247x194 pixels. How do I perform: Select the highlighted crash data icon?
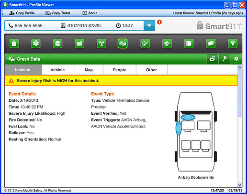tap(123, 43)
